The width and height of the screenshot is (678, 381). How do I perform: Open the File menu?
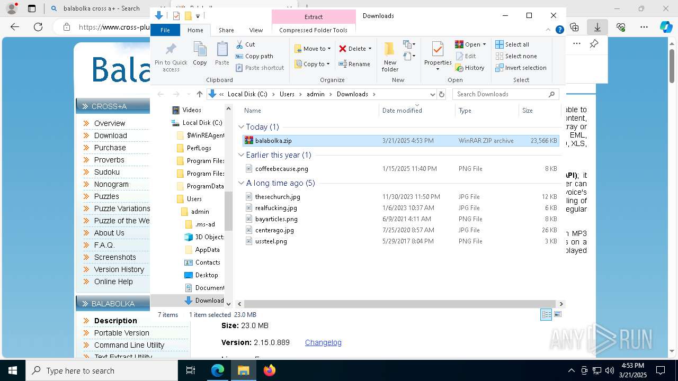coord(165,30)
